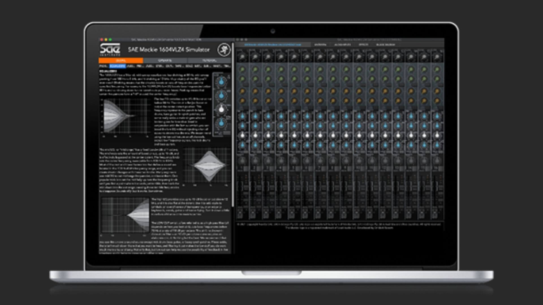Open the middle gray tab beside the orange tab
This screenshot has width=543, height=305.
point(165,60)
